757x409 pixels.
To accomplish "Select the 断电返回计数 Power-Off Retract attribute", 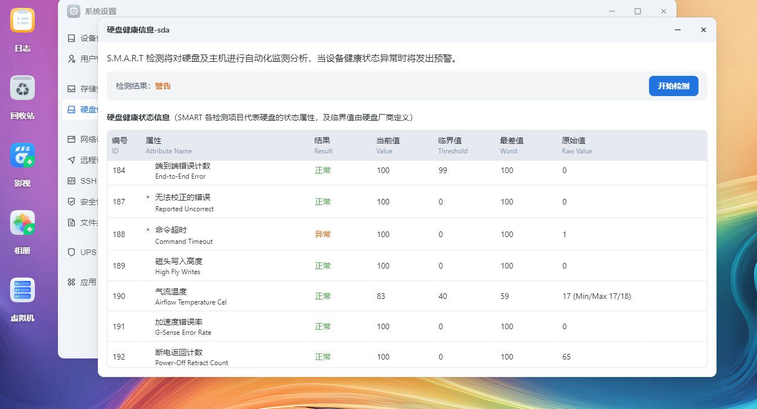I will tap(192, 357).
